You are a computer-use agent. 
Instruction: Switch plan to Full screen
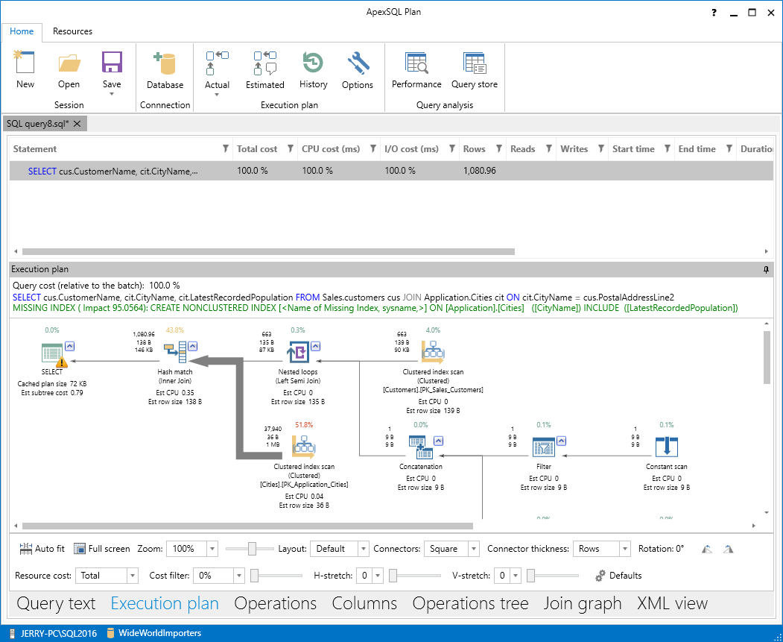point(80,549)
